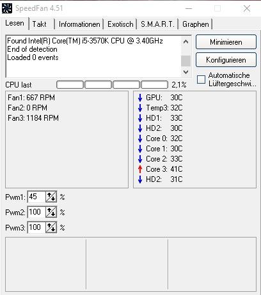Screen dimensions: 261x295
Task: Click the Pwm1 up/down stepper
Action: 51,197
